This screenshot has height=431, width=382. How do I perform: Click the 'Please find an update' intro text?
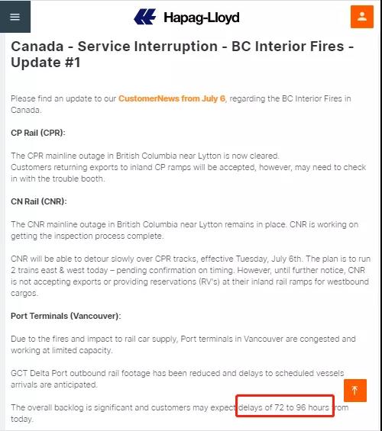click(x=63, y=98)
